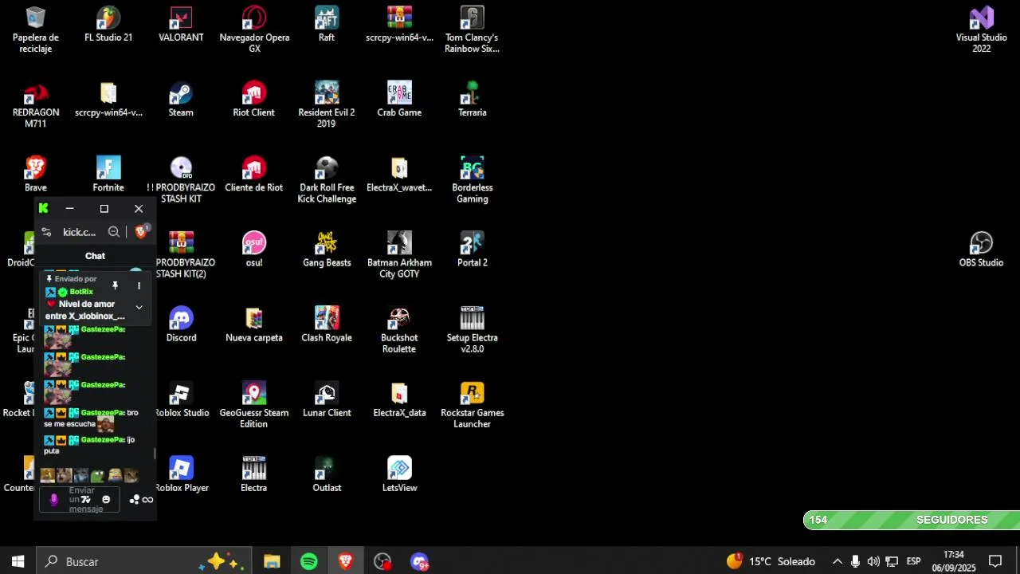The width and height of the screenshot is (1020, 574).
Task: Select Dark Roll Free Kick Challenge icon
Action: (x=327, y=180)
